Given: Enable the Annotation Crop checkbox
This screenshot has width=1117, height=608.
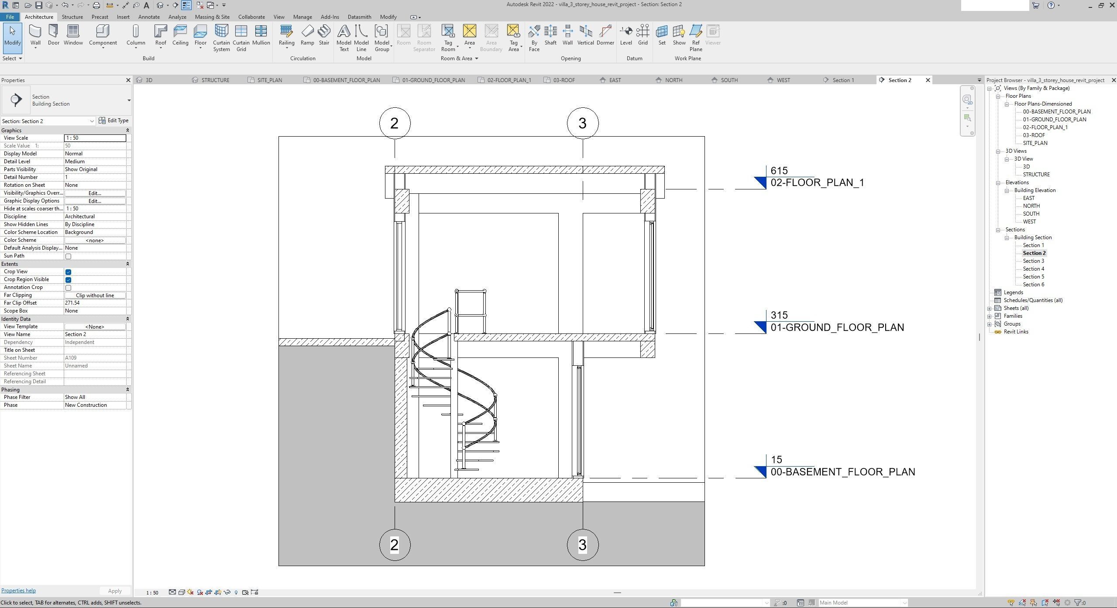Looking at the screenshot, I should (x=68, y=288).
